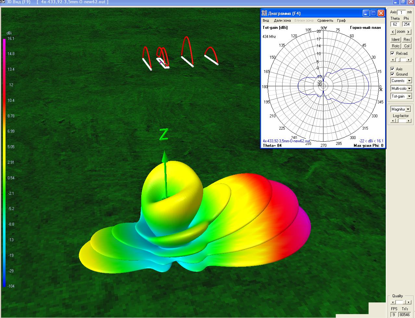Click the Theta angle input field
The image size is (415, 318).
395,24
